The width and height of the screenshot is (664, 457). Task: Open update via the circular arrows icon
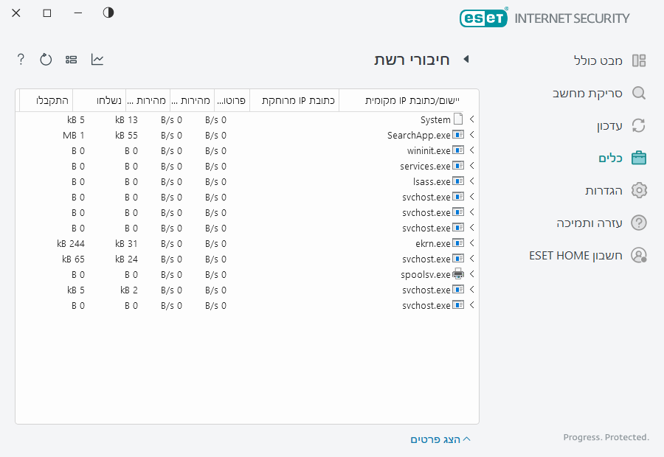click(639, 125)
